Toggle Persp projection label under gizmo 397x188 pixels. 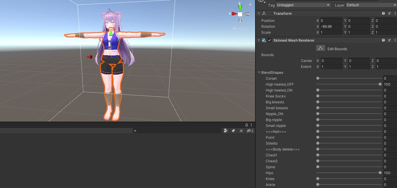tap(240, 29)
